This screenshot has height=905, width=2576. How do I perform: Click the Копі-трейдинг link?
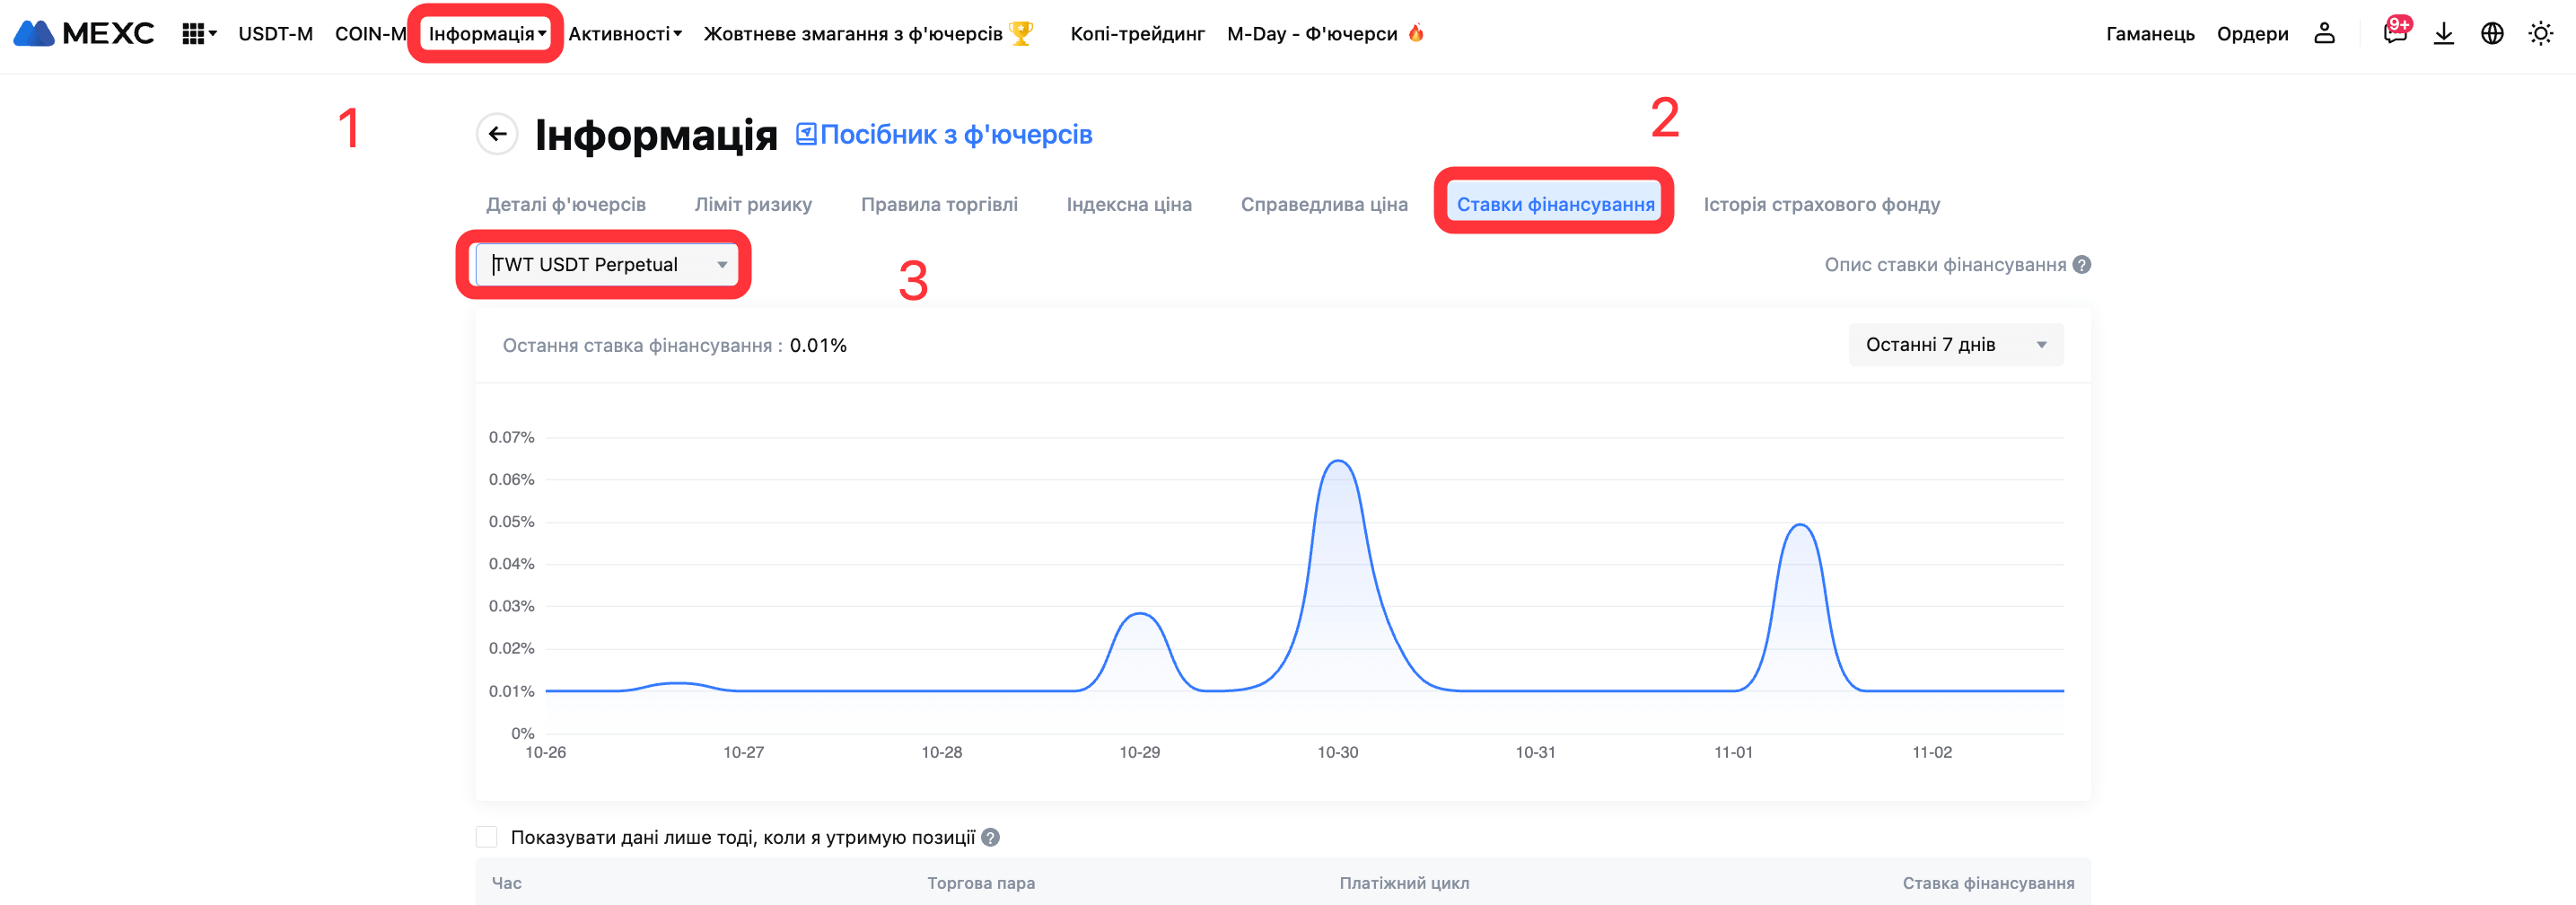click(x=1137, y=34)
